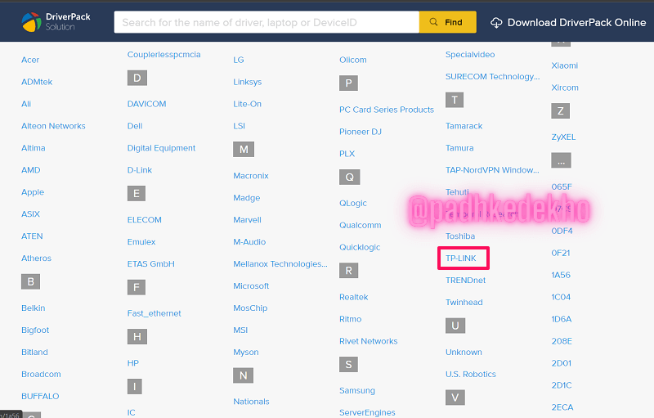Open Digital Equipment link
Image resolution: width=654 pixels, height=418 pixels.
[161, 148]
